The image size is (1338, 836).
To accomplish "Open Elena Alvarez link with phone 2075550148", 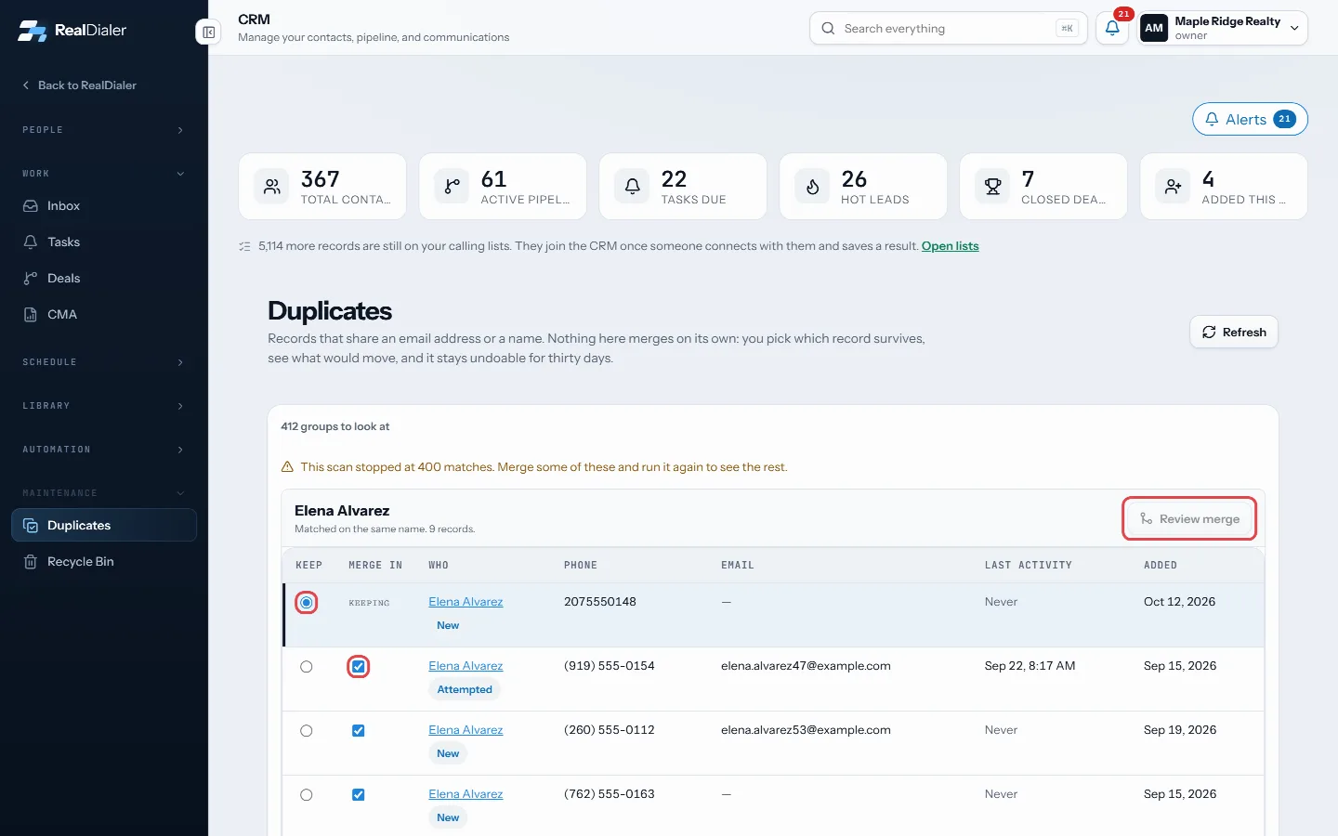I will click(466, 602).
